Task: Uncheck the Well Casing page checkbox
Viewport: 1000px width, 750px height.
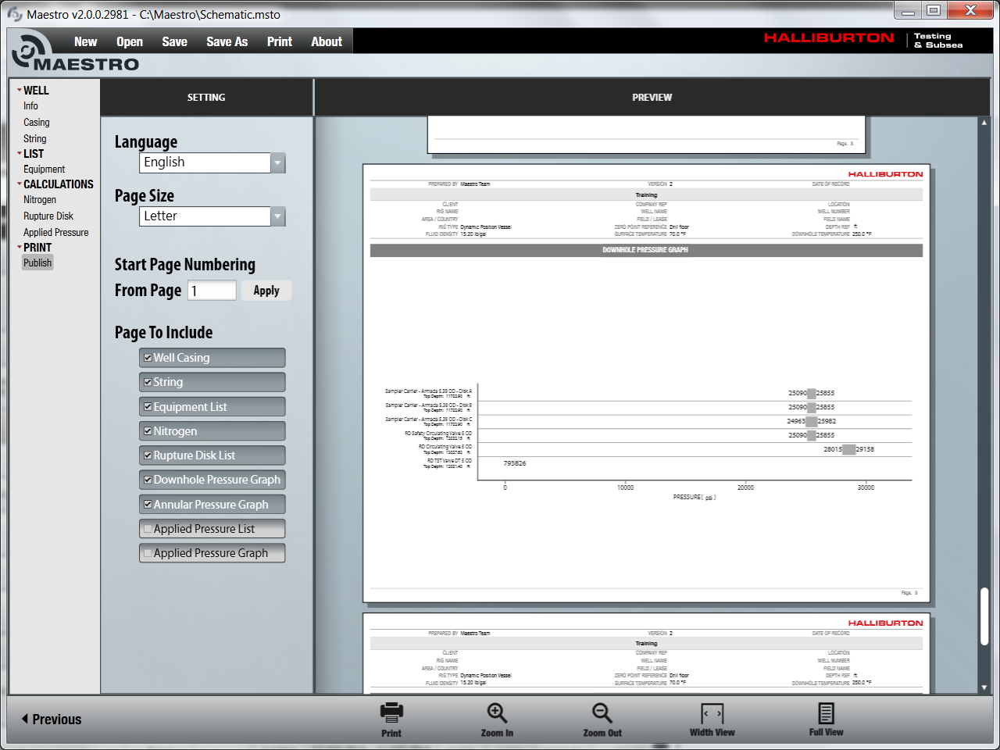Action: (148, 358)
